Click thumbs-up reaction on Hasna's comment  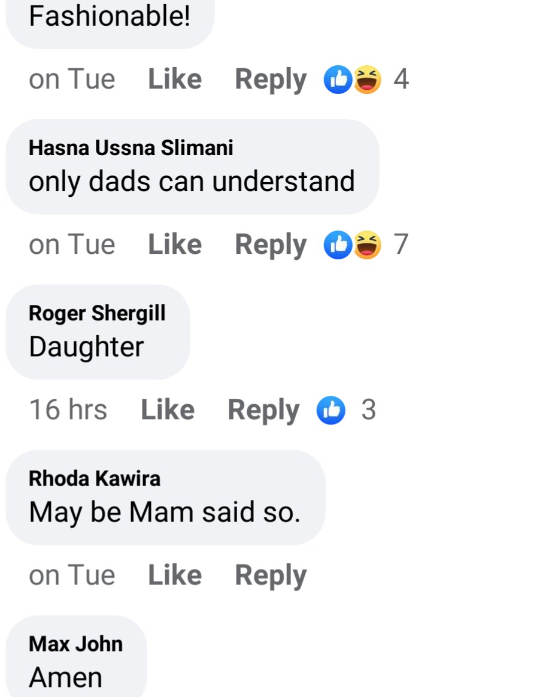coord(338,245)
